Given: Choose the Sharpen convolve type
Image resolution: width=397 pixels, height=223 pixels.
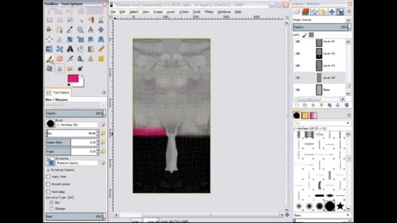Looking at the screenshot, I should tap(51, 209).
